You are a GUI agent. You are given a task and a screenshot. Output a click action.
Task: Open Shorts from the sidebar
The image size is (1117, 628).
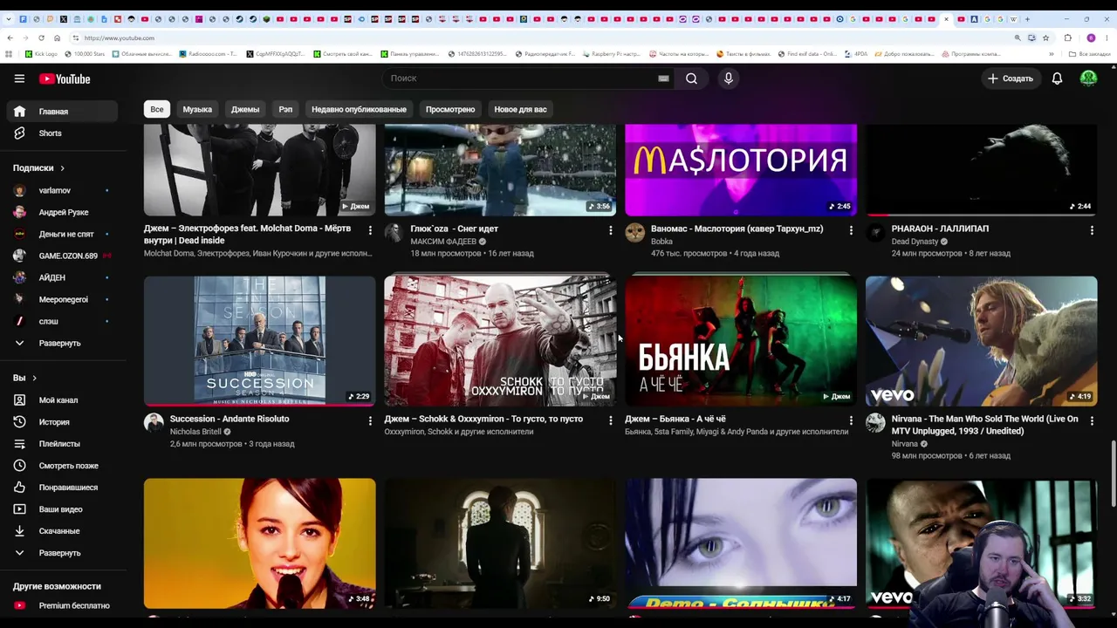coord(62,133)
